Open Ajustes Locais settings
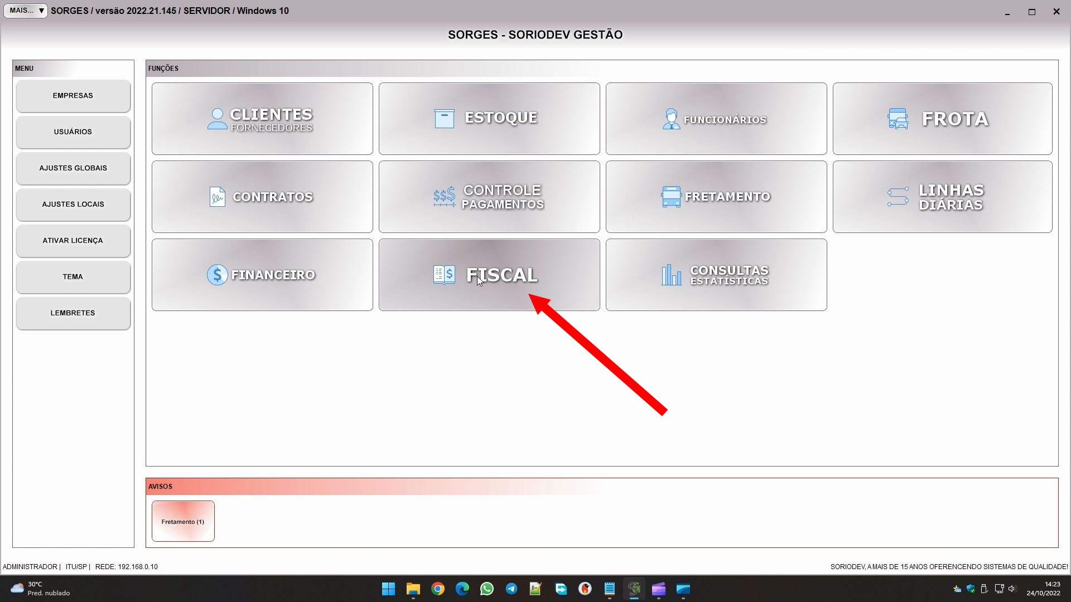Viewport: 1071px width, 602px height. [73, 205]
